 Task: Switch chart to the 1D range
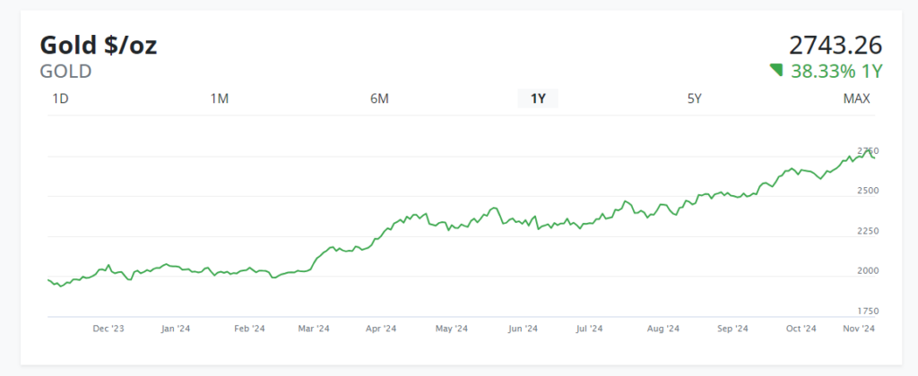pos(60,98)
